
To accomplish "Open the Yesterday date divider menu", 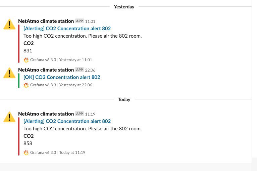I will [124, 7].
